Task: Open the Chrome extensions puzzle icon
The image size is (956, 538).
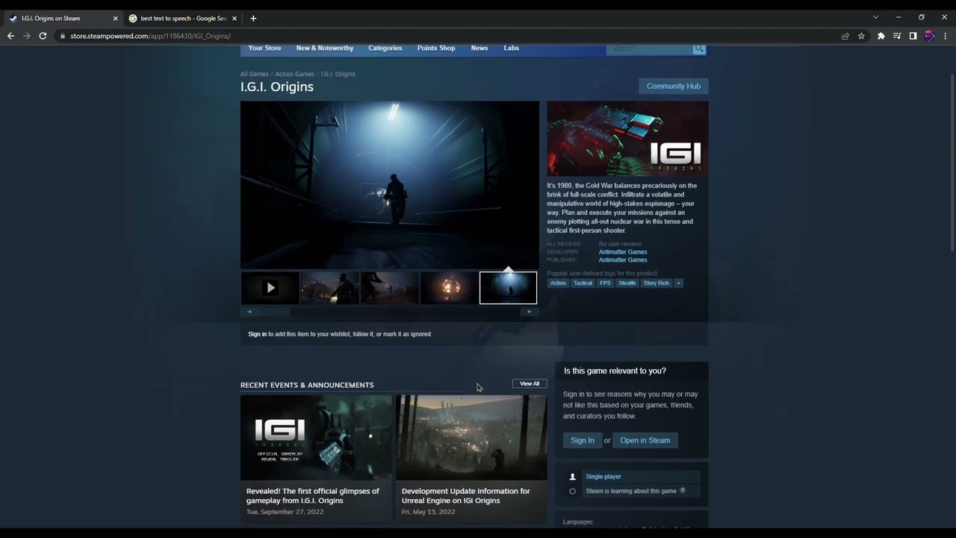Action: point(881,36)
